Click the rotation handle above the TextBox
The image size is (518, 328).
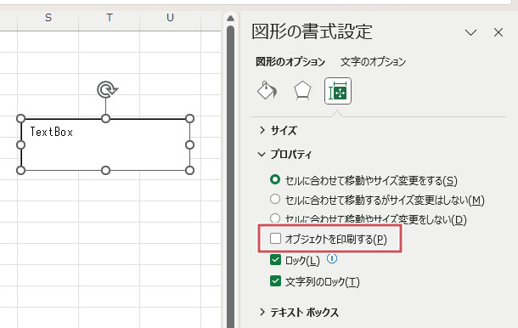point(107,89)
